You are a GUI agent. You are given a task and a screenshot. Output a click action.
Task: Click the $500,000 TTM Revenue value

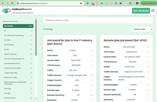tap(76, 65)
